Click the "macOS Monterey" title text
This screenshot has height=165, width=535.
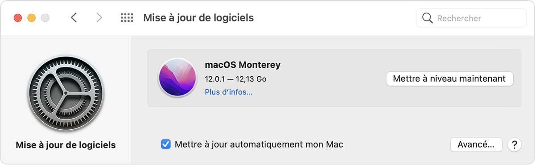(243, 65)
